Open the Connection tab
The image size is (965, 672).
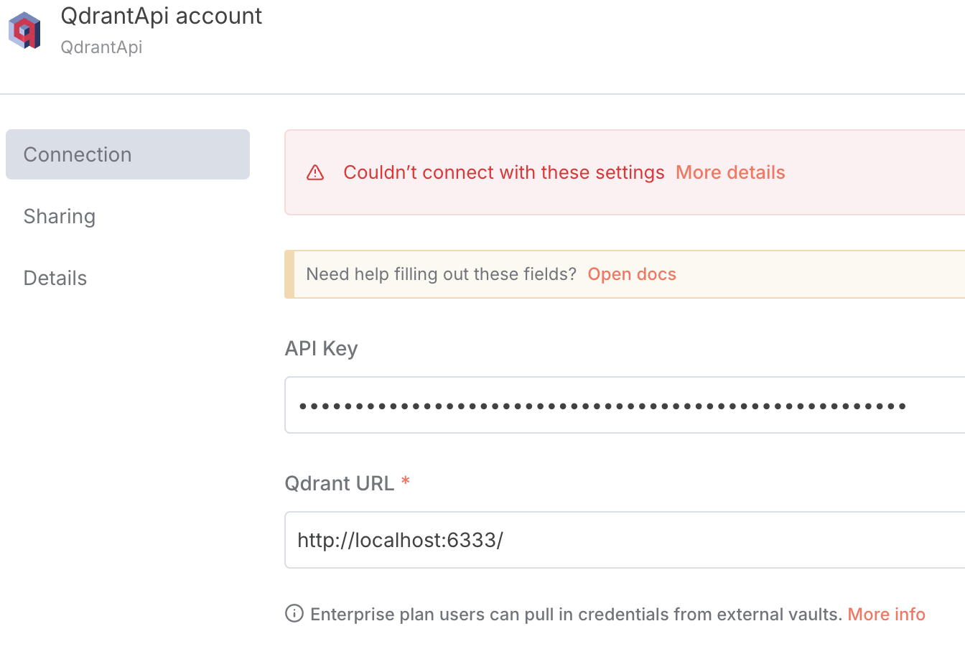coord(128,154)
